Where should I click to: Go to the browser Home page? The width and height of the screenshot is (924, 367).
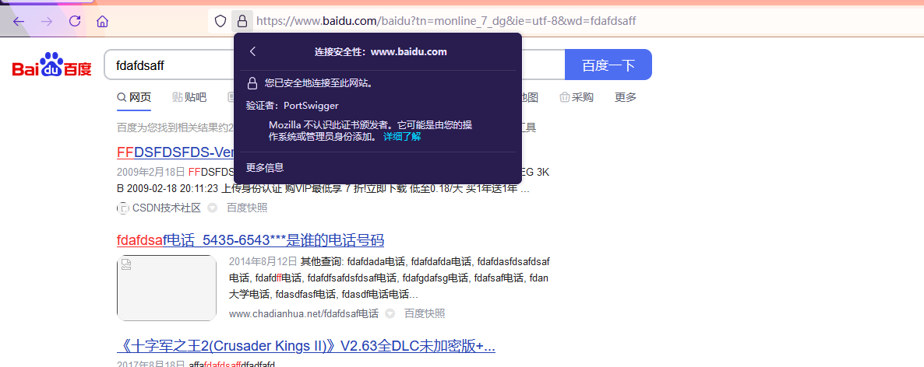(x=102, y=21)
